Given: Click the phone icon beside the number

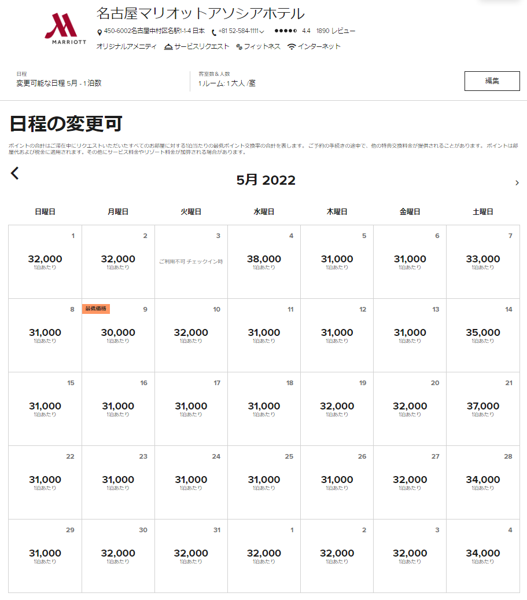Looking at the screenshot, I should 213,32.
